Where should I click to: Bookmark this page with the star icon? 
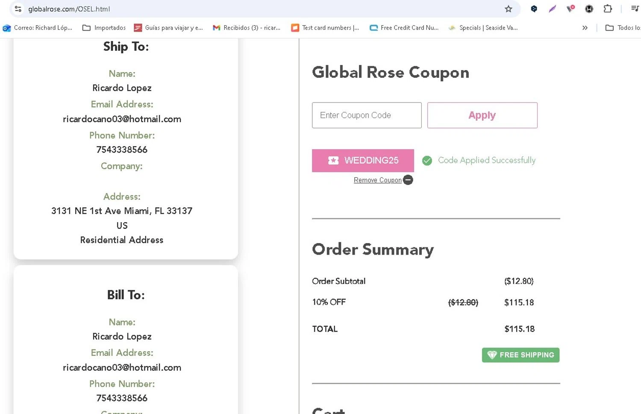tap(508, 9)
